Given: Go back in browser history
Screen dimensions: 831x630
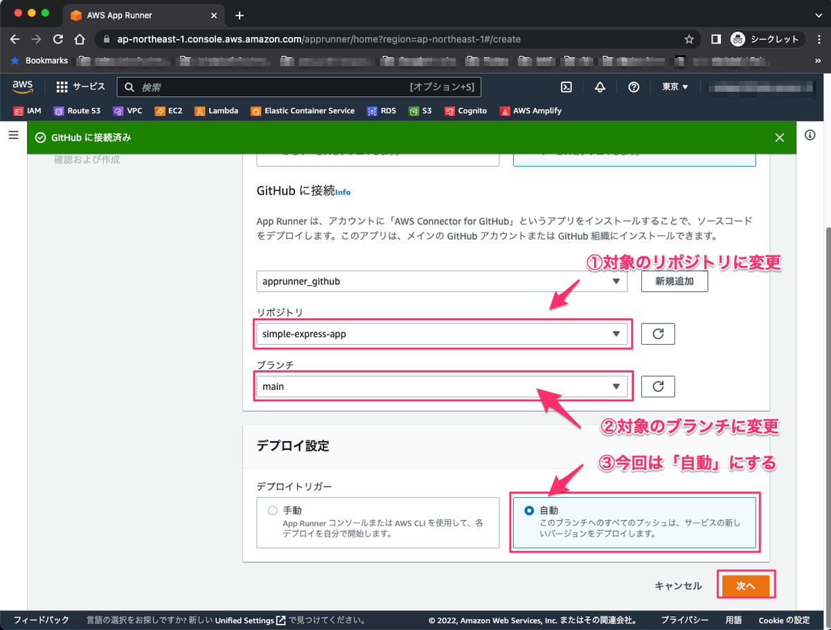Looking at the screenshot, I should point(15,39).
